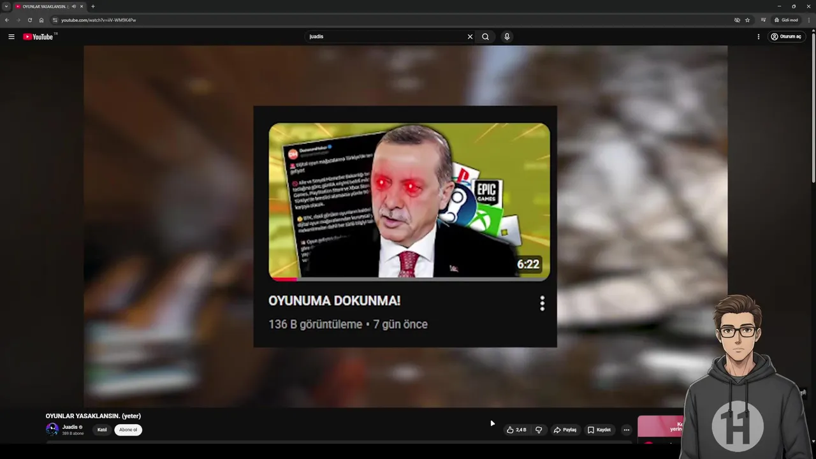Image resolution: width=816 pixels, height=459 pixels.
Task: Click the Oturum aç sign-in button
Action: tap(787, 36)
